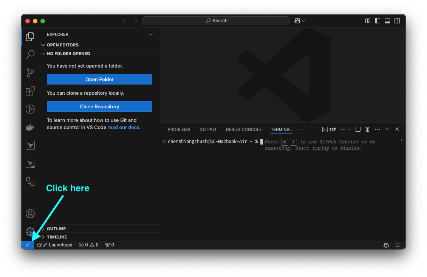Go forward using the right arrow in title bar
The image size is (427, 277).
coord(135,21)
